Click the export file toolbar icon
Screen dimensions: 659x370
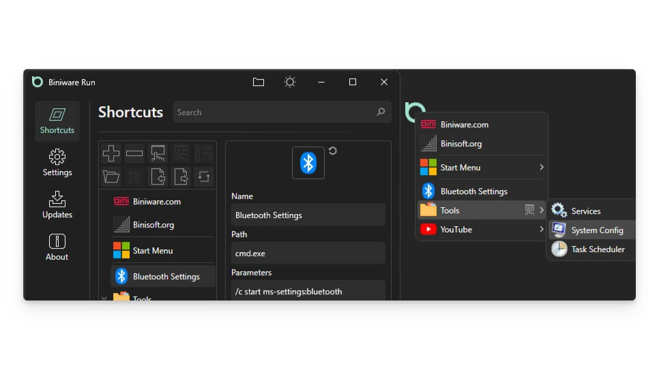pos(181,176)
